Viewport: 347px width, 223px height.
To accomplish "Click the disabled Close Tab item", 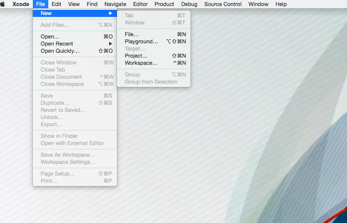I will 75,70.
